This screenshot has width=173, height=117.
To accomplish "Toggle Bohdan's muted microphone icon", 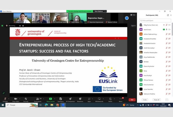I will click(167, 62).
